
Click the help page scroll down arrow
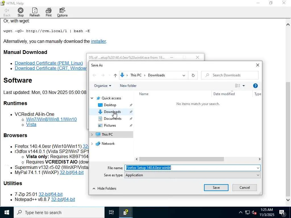click(288, 200)
